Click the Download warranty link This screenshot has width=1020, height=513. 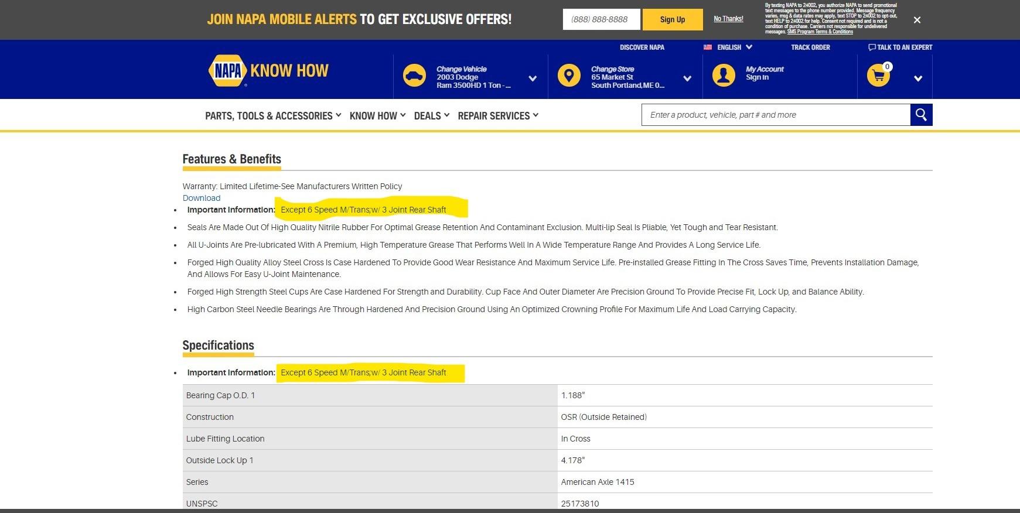202,198
